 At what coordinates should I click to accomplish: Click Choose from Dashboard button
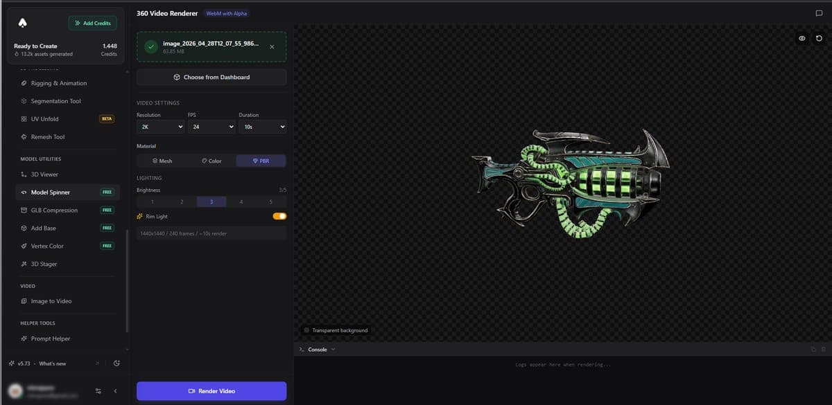click(x=211, y=77)
